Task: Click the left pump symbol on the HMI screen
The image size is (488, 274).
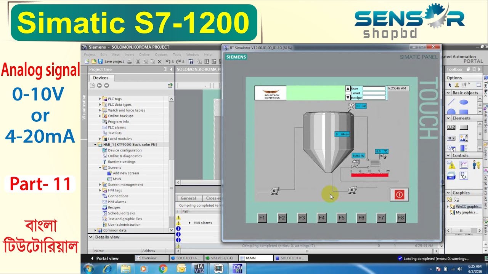Action: click(275, 191)
